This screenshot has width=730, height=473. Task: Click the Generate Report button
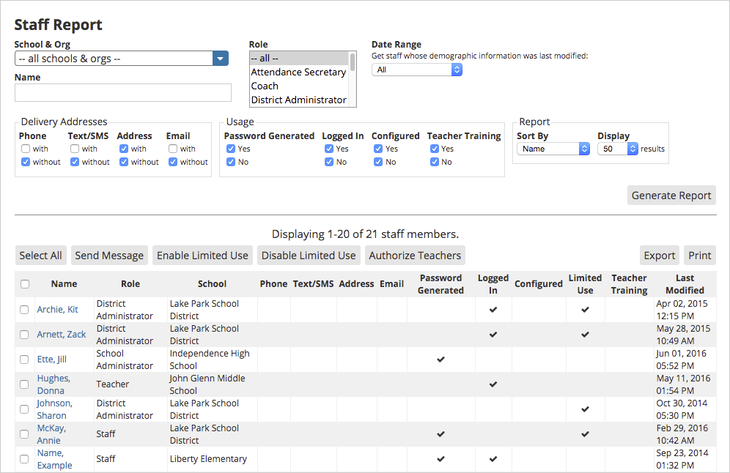pyautogui.click(x=671, y=195)
